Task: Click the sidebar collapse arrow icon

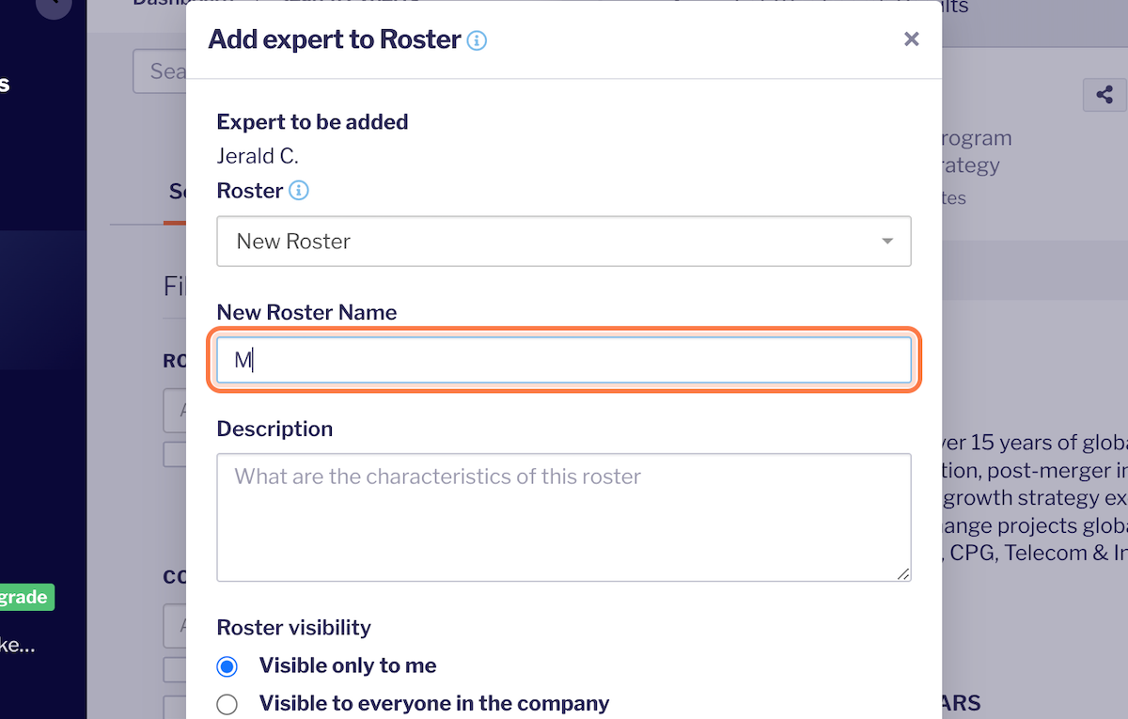Action: (54, 5)
